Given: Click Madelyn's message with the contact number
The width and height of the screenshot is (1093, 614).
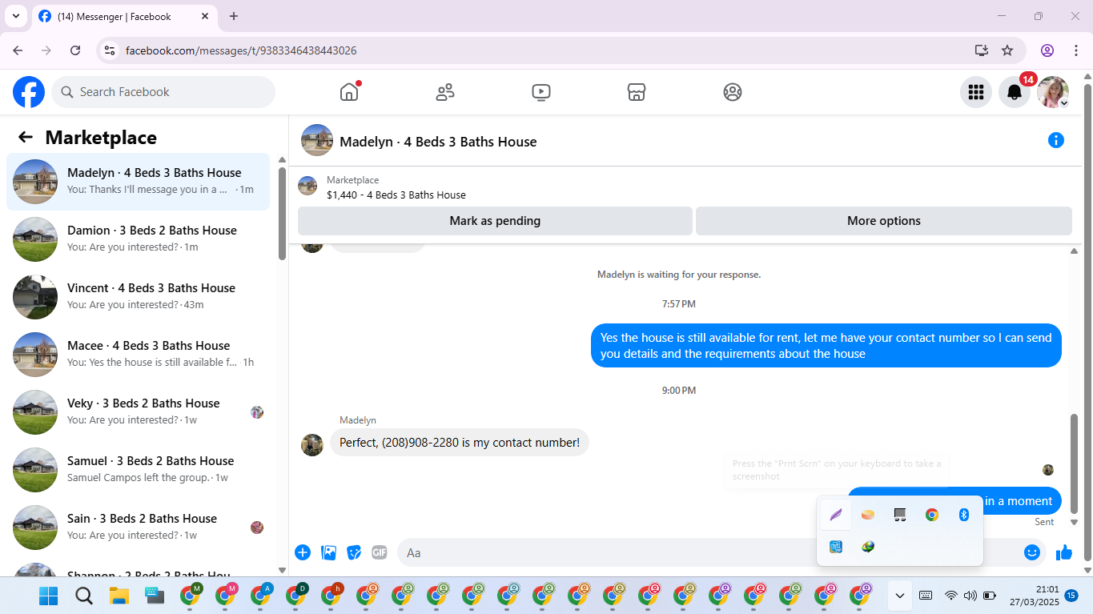Looking at the screenshot, I should (460, 442).
